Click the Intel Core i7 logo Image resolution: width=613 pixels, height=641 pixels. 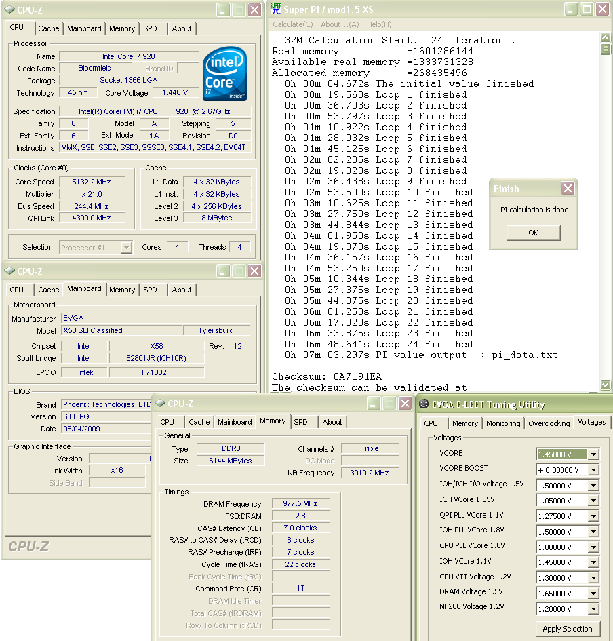coord(224,73)
